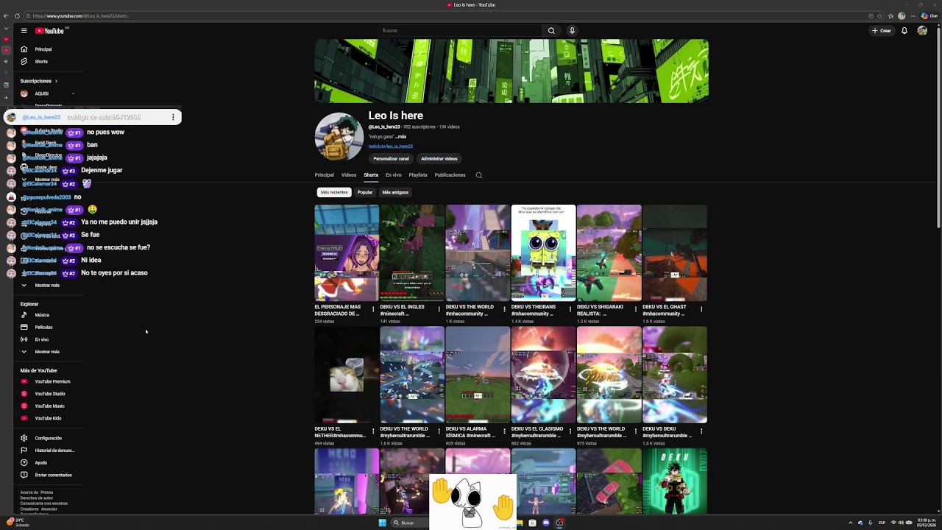Open Enviar comentarios feedback
Image resolution: width=942 pixels, height=530 pixels.
click(x=53, y=476)
